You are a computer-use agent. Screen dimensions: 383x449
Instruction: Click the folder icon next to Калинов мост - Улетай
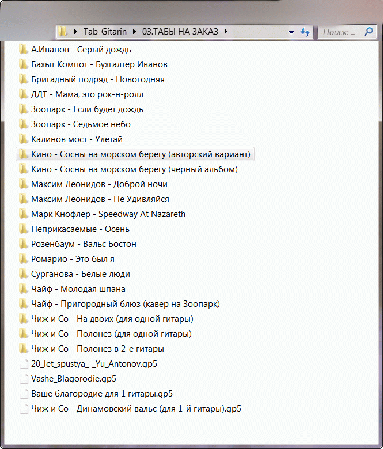click(24, 139)
